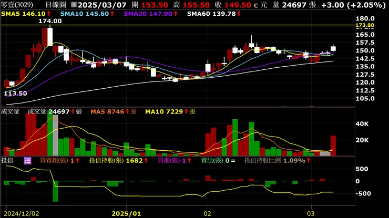The image size is (389, 218).
Task: Click the 105.0 price axis label
Action: (365, 98)
